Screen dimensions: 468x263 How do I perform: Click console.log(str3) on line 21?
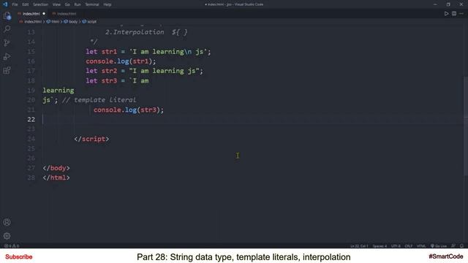129,110
